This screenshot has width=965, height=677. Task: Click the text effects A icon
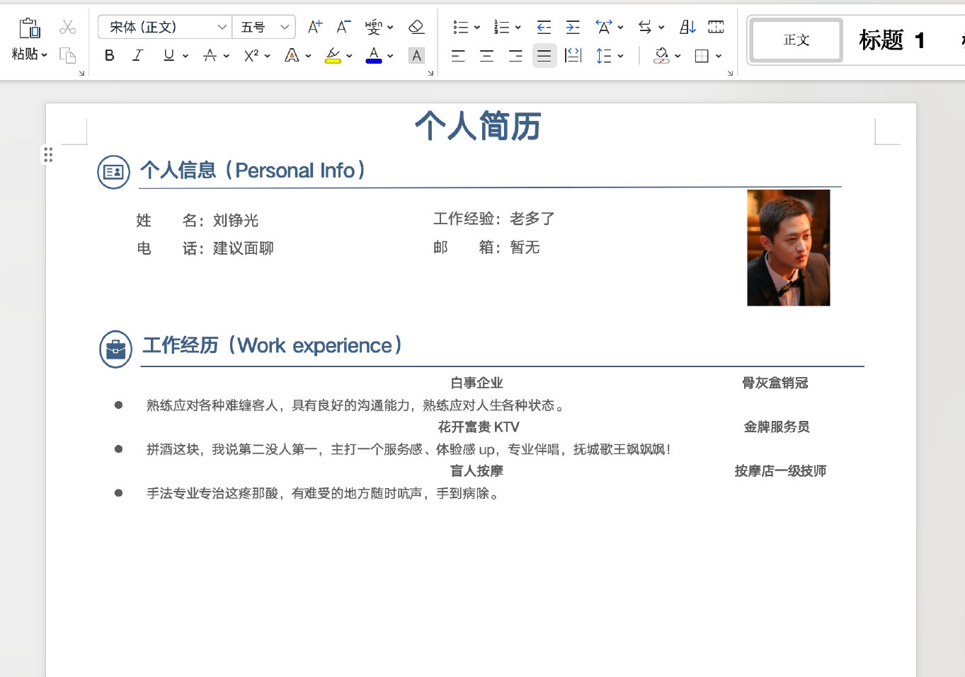pos(291,55)
